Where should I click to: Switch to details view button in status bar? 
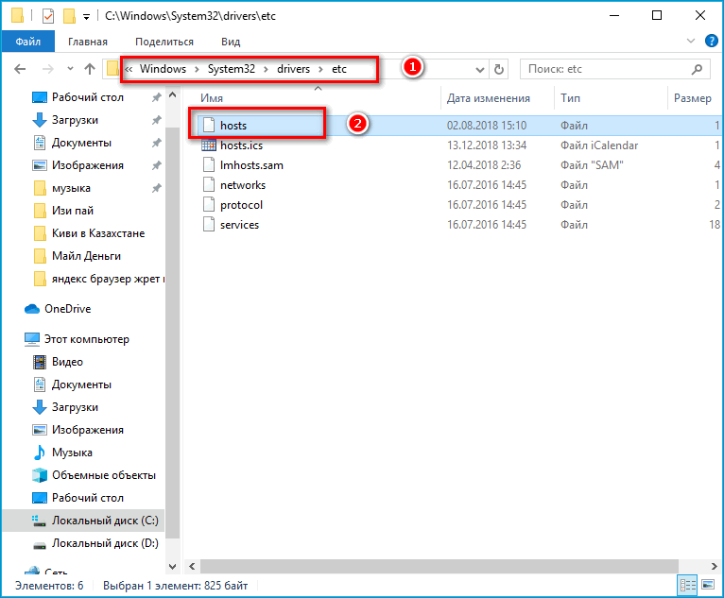[x=687, y=586]
